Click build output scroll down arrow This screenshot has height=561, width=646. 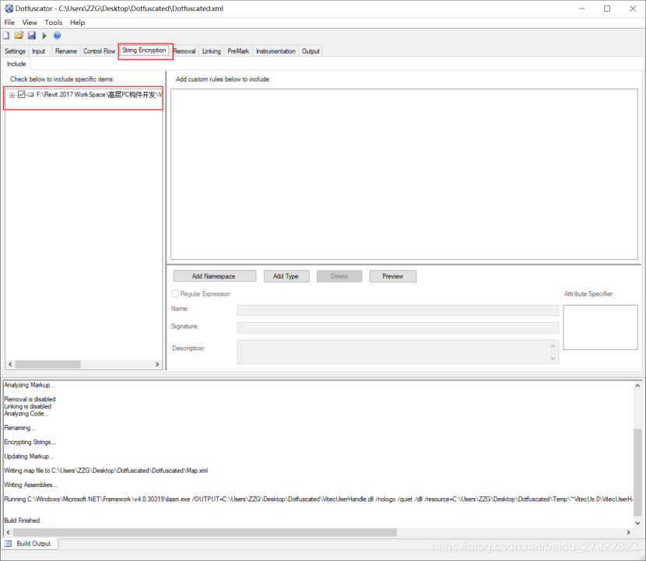point(637,523)
